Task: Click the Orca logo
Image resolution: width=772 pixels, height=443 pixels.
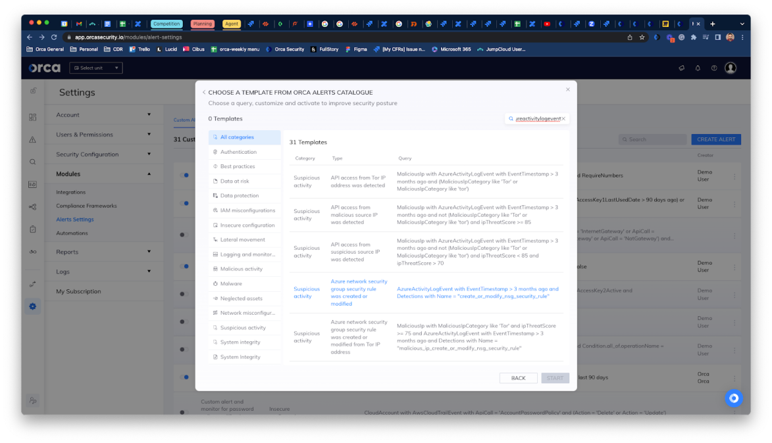Action: (x=44, y=68)
